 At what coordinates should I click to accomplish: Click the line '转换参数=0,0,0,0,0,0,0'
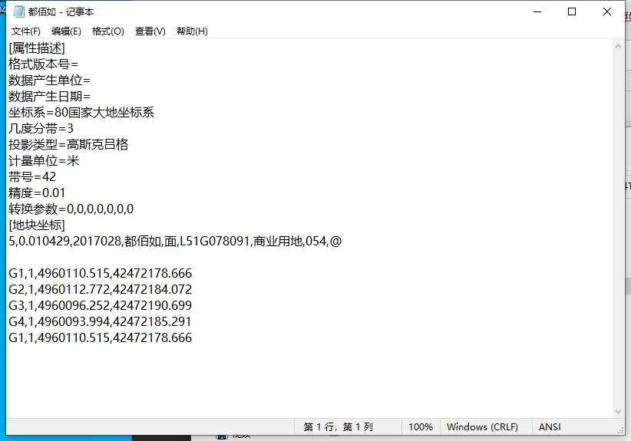pos(71,209)
